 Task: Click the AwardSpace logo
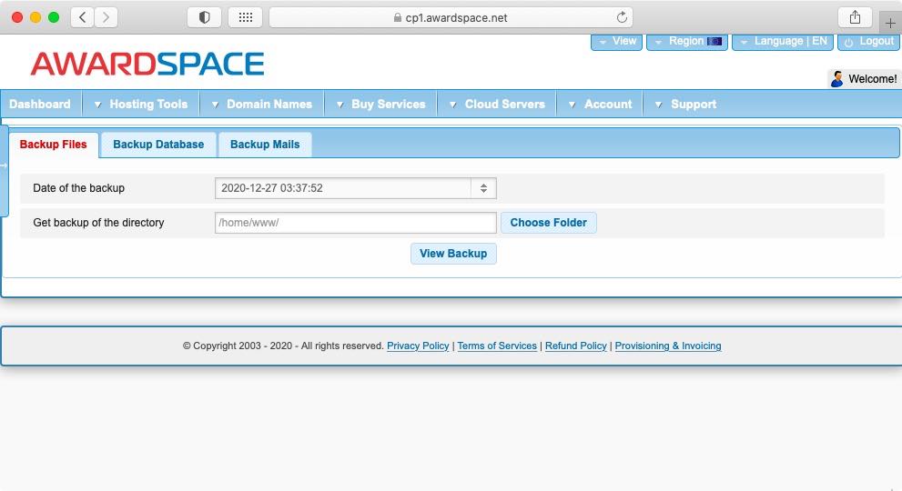pyautogui.click(x=147, y=64)
